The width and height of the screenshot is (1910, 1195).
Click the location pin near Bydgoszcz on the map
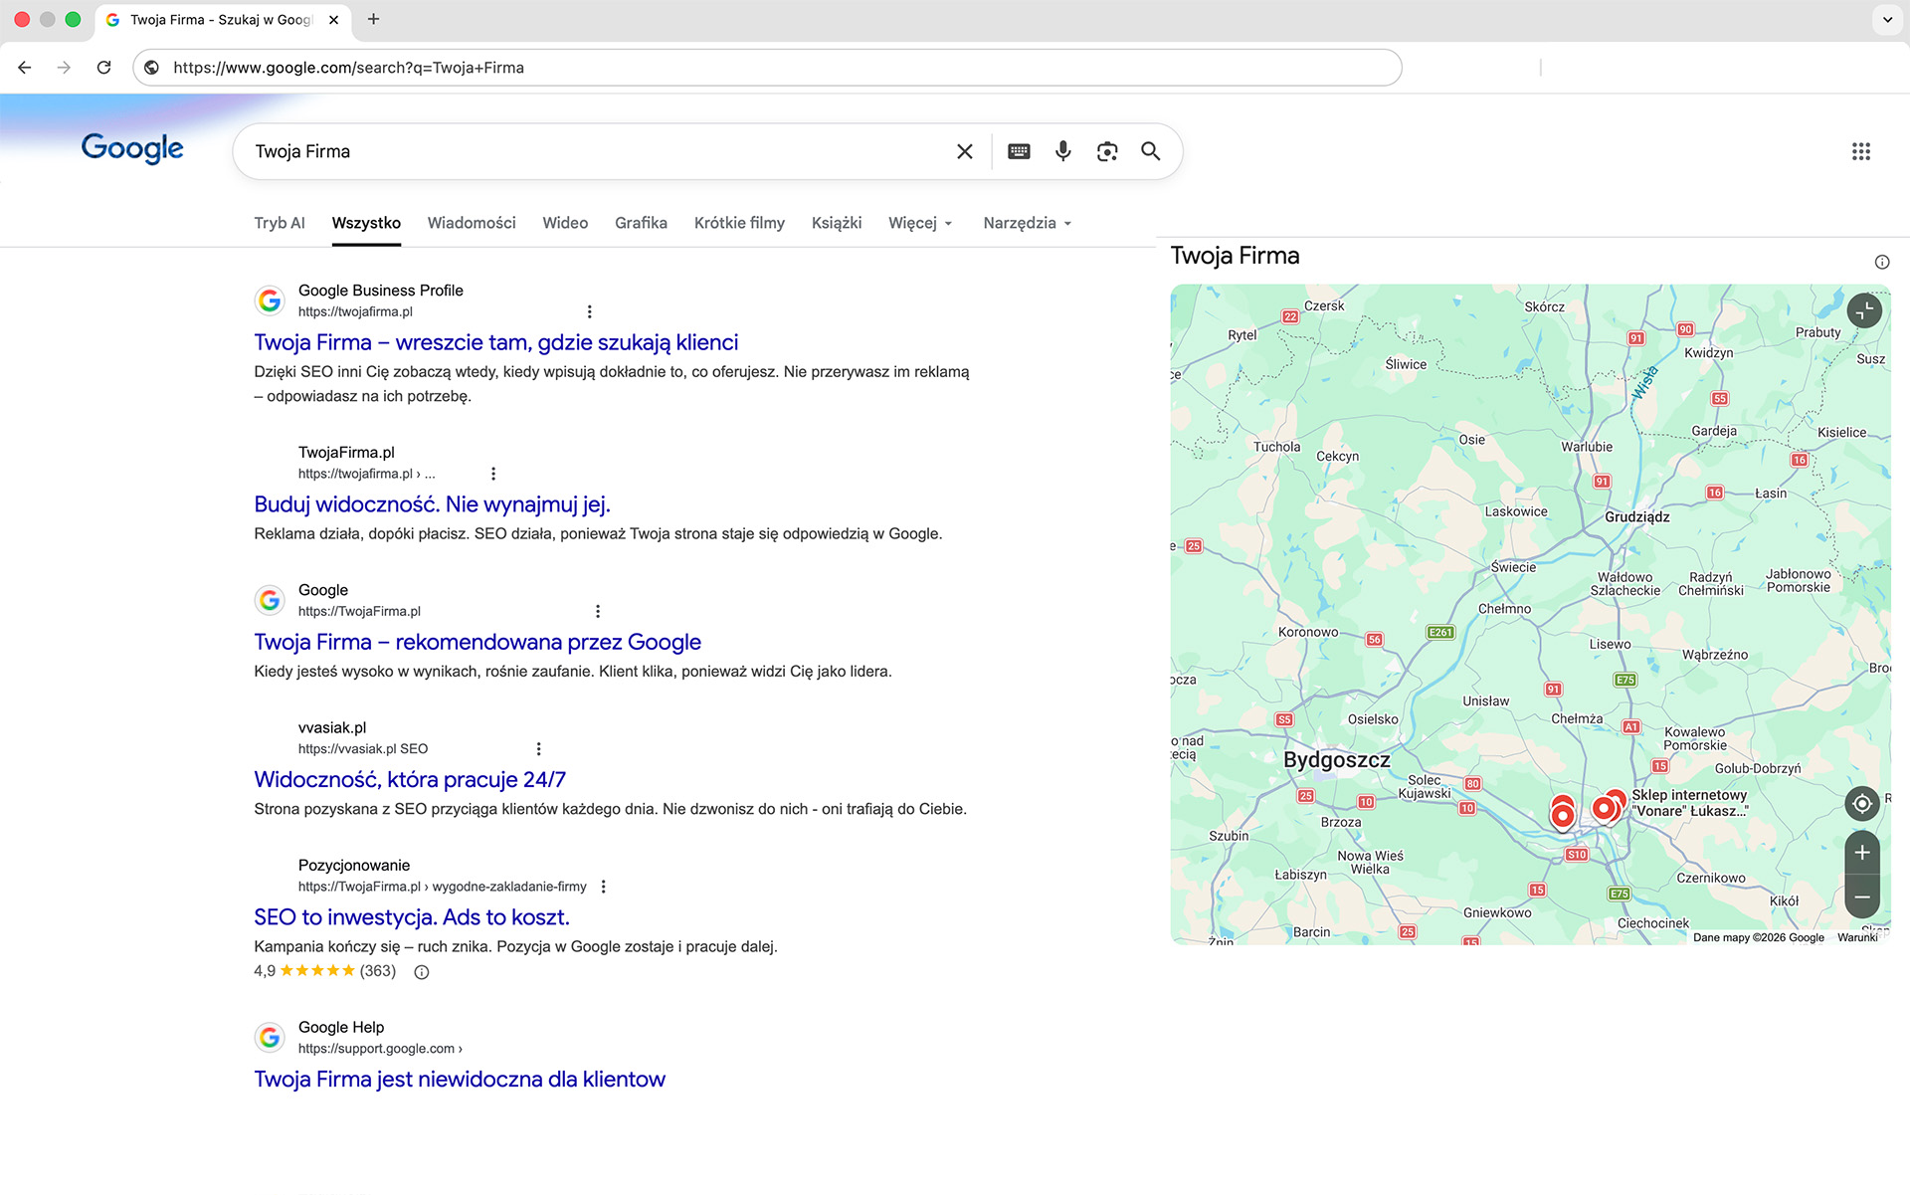click(x=1561, y=814)
